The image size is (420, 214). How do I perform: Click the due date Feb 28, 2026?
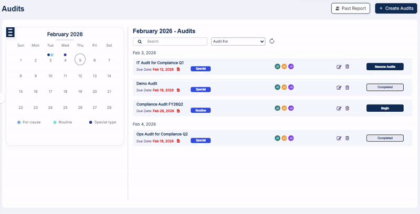tap(163, 111)
